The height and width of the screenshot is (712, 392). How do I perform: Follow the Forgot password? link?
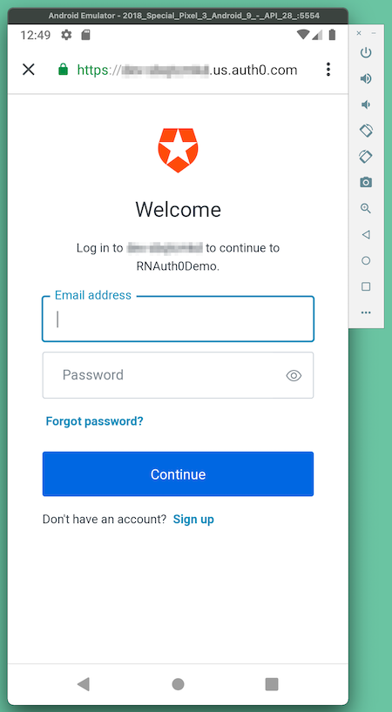94,421
